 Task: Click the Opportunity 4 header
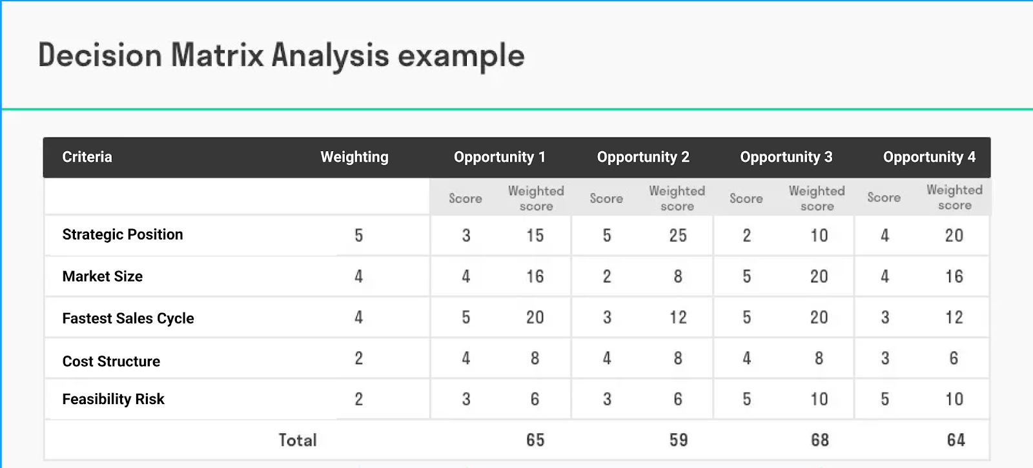tap(929, 157)
